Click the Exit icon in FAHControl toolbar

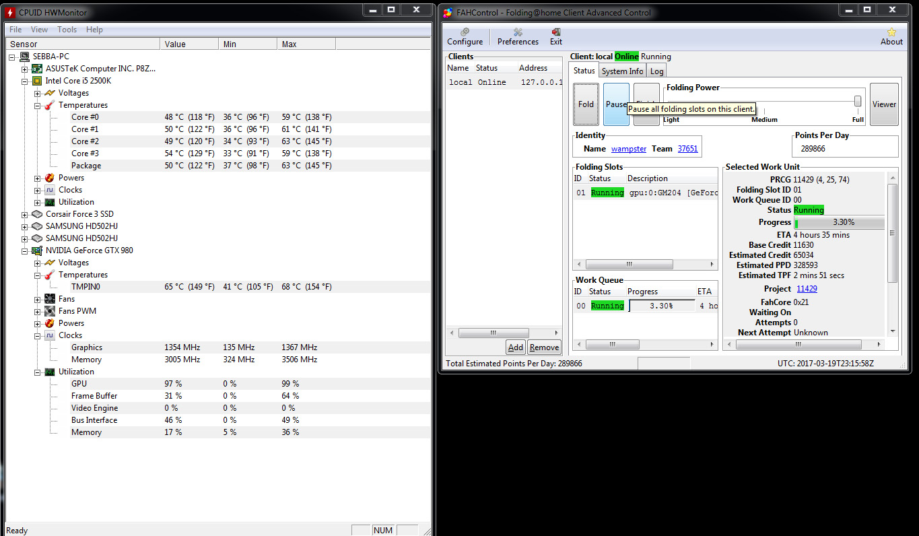pos(556,32)
